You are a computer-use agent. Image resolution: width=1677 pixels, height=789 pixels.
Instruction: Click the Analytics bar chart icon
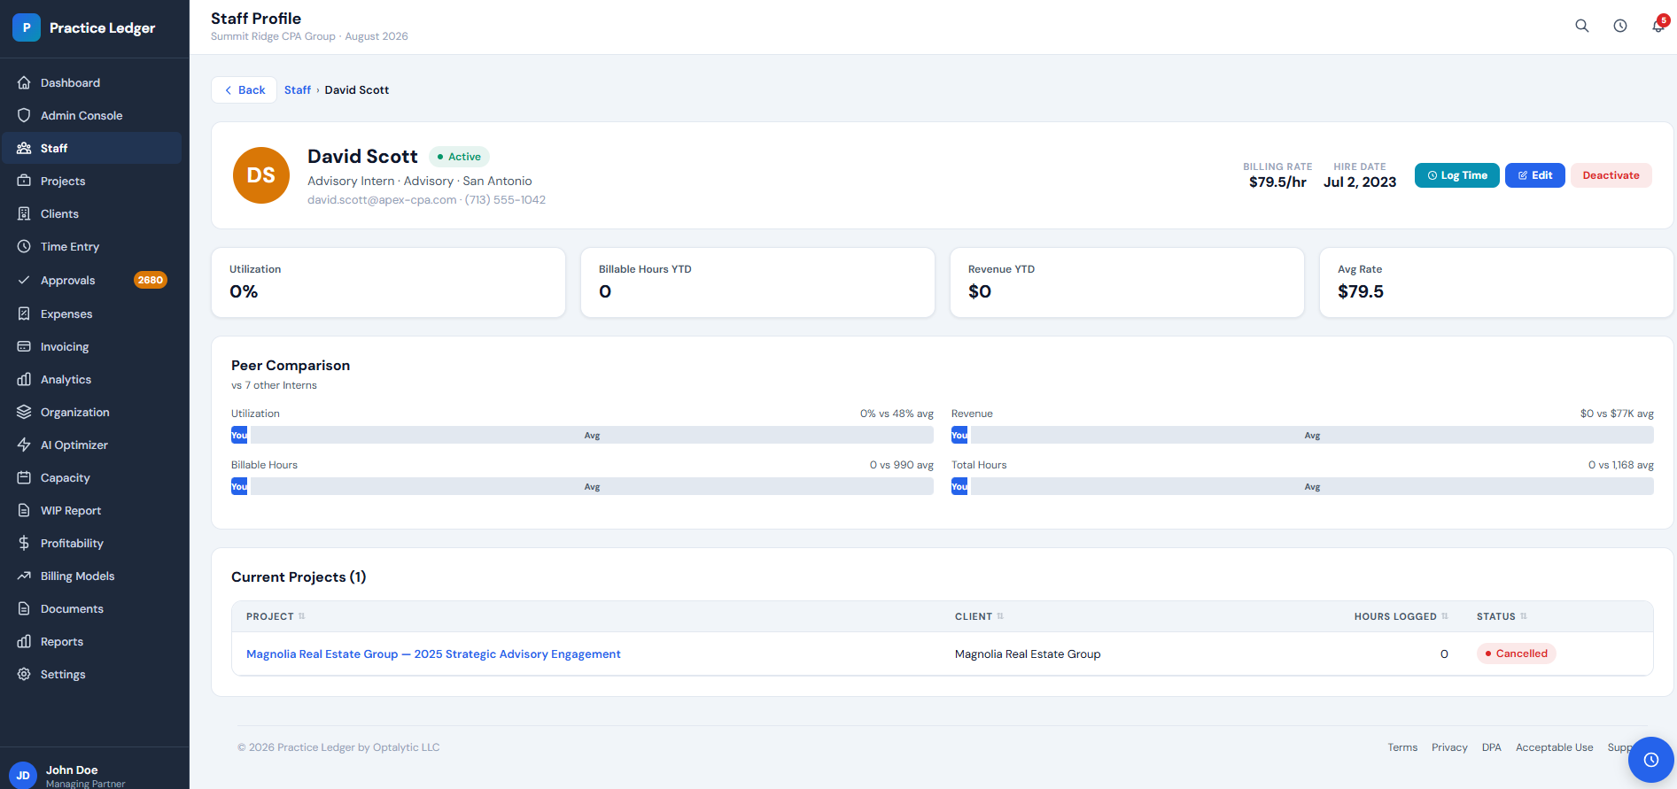click(24, 379)
